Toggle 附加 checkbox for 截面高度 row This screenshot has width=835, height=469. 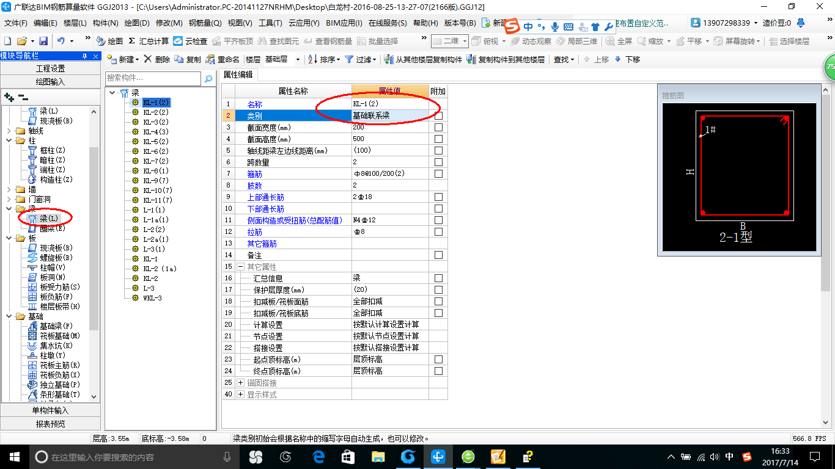pyautogui.click(x=438, y=139)
